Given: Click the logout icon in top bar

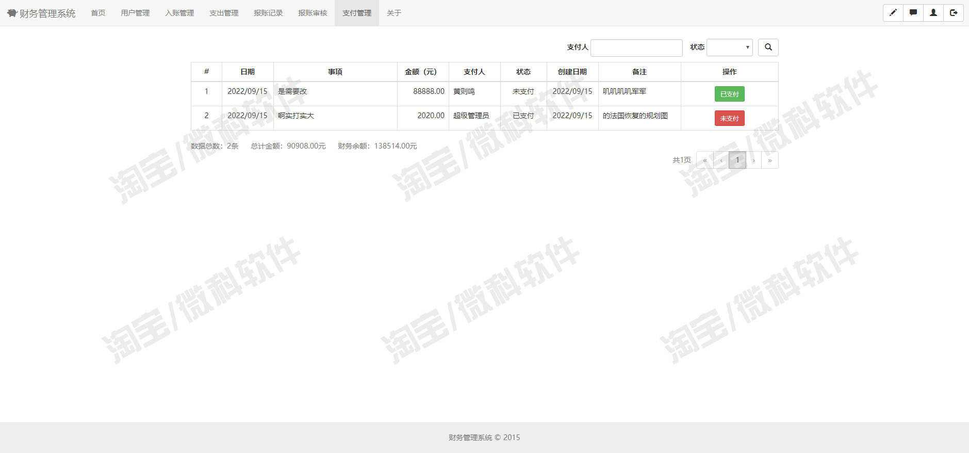Looking at the screenshot, I should click(954, 13).
